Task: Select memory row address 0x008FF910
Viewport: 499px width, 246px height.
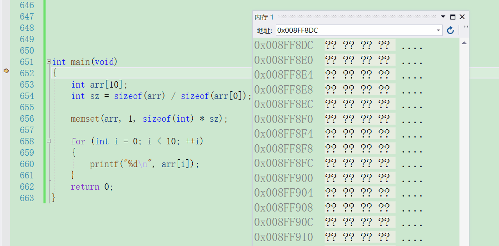Action: (x=284, y=237)
